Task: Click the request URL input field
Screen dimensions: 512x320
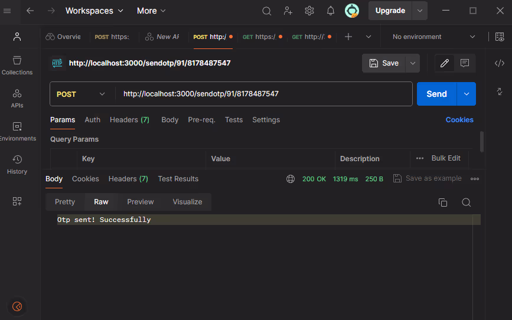Action: point(264,94)
